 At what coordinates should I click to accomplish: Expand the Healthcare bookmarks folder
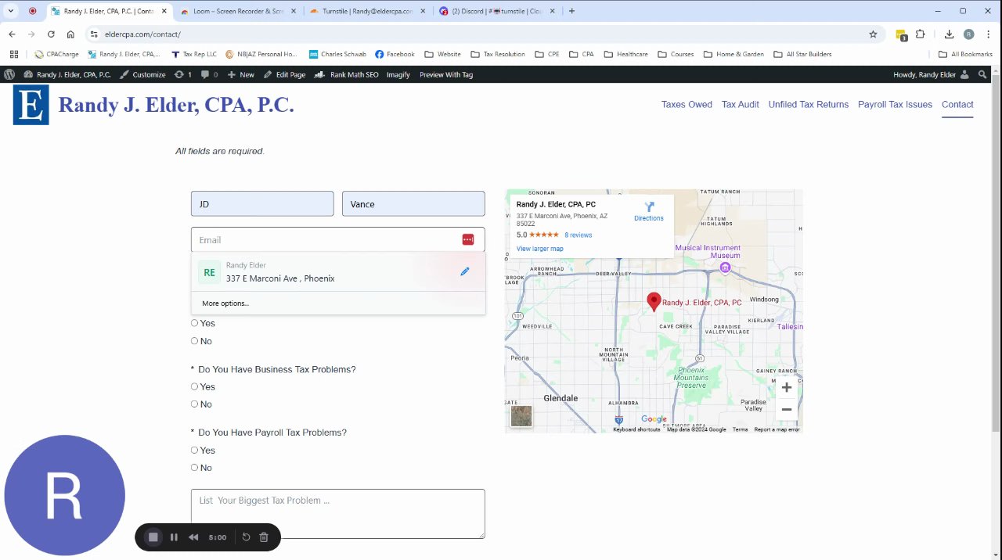coord(625,54)
